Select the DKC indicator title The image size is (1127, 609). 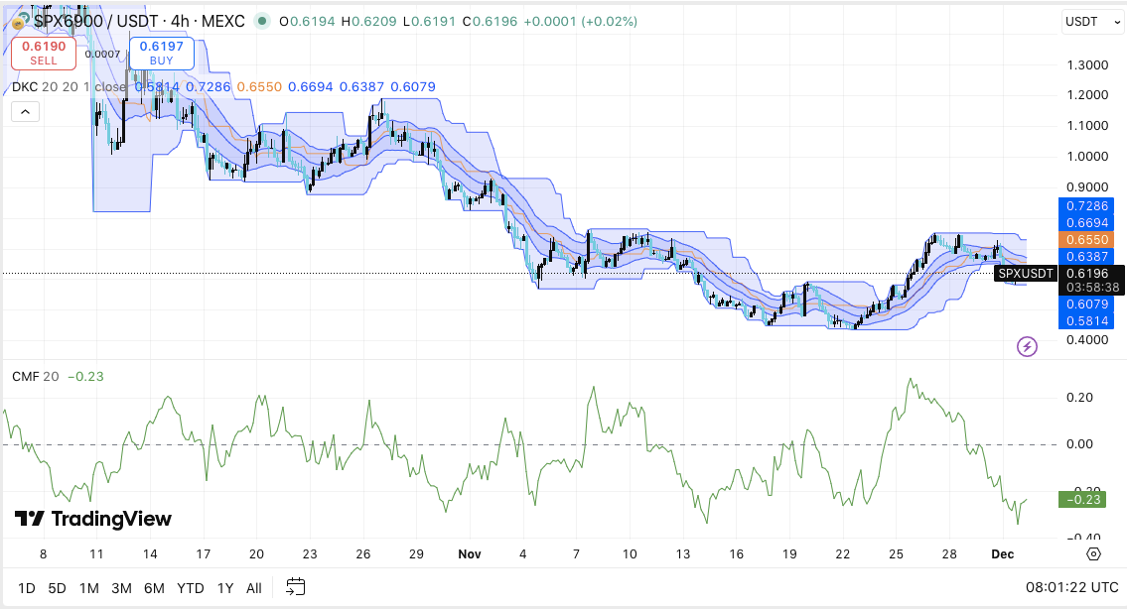click(23, 86)
